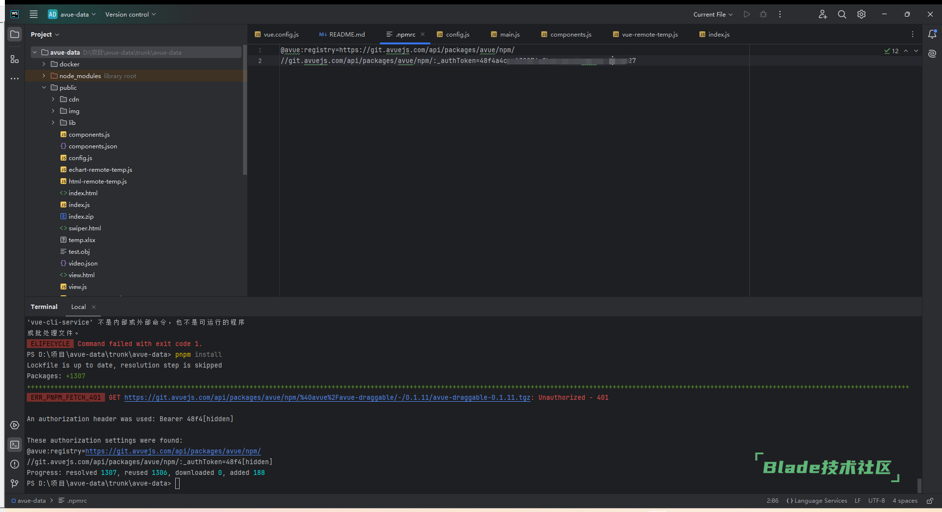Switch to main.js tab
This screenshot has height=512, width=942.
[506, 34]
